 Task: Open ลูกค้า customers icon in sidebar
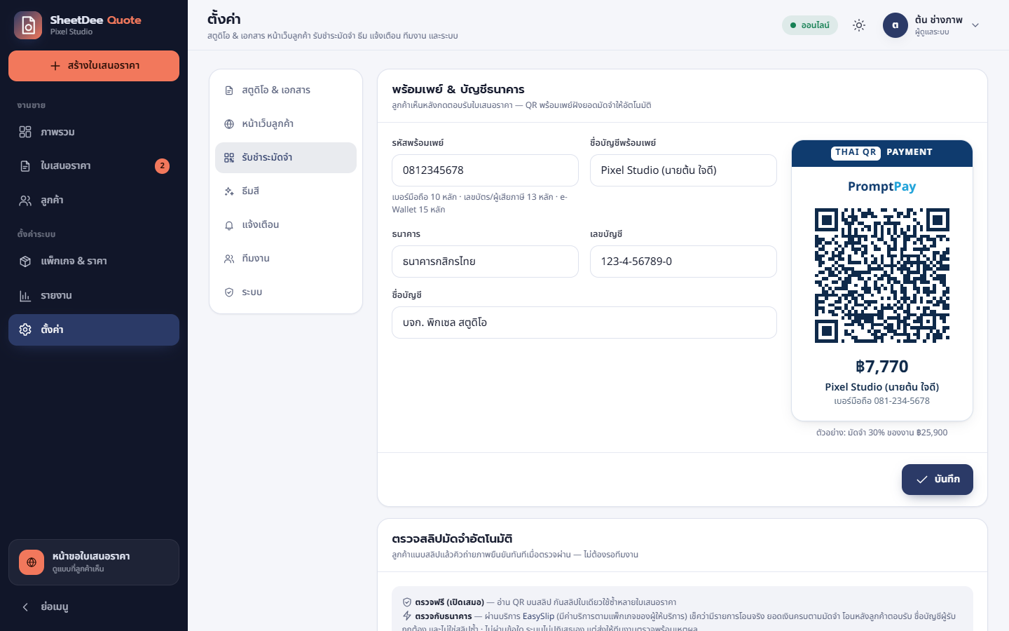25,201
